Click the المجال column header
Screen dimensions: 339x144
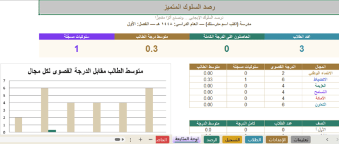click(321, 67)
